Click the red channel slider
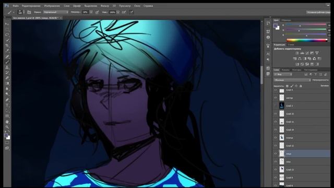The width and height of the screenshot is (334, 188). (x=306, y=25)
